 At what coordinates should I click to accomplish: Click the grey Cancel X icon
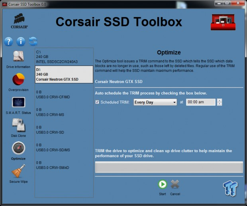tap(175, 184)
